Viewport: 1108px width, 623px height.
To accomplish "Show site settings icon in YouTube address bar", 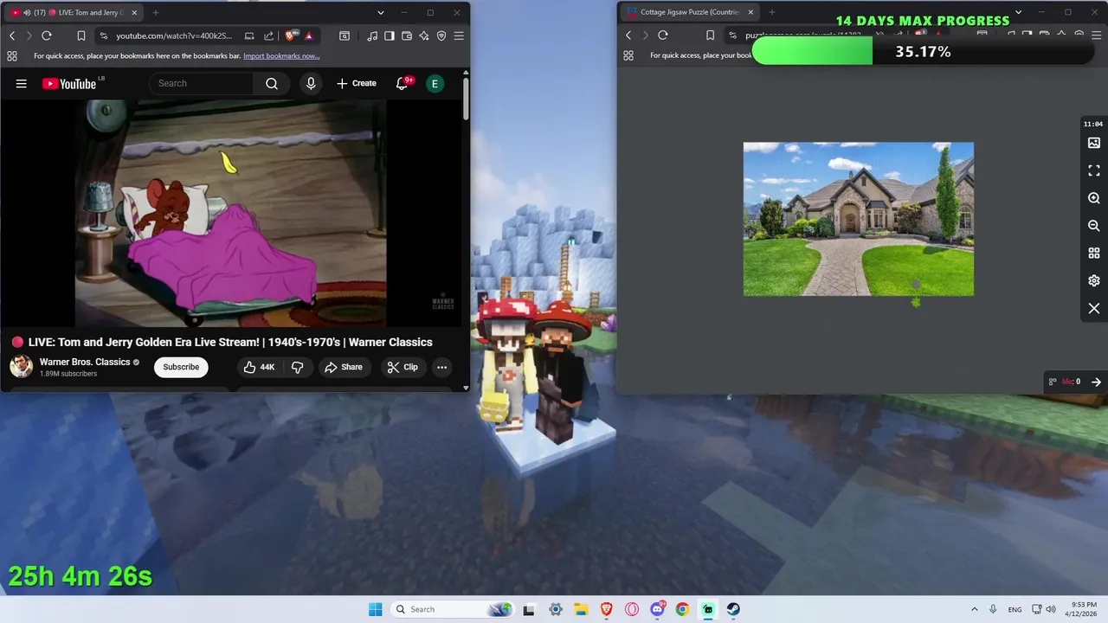I will pos(104,35).
